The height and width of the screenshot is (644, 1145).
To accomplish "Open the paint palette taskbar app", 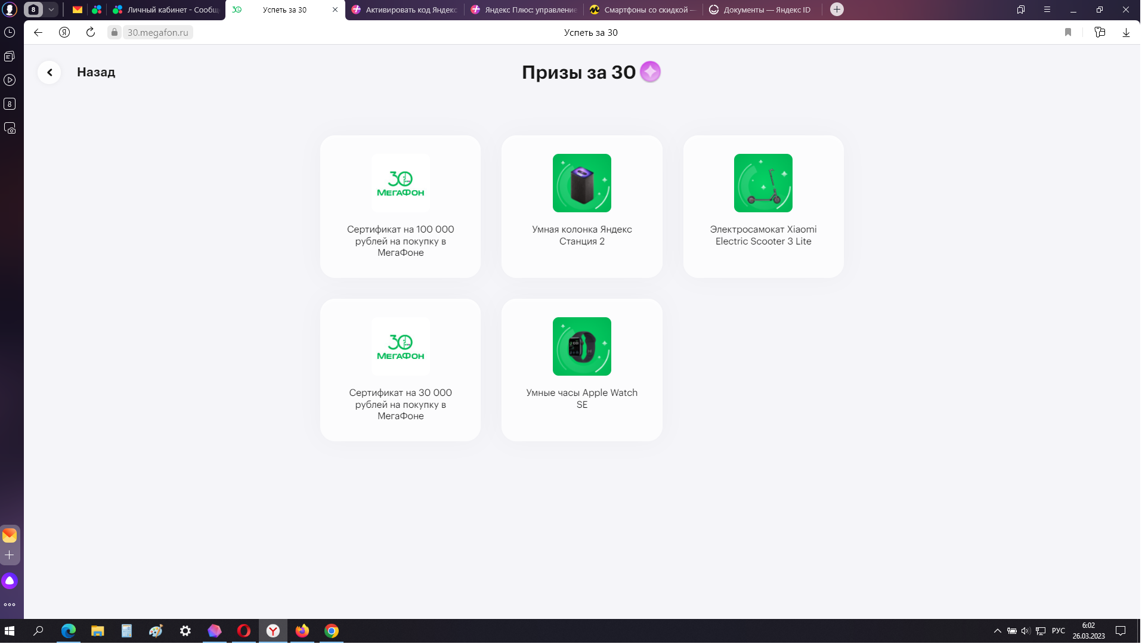I will [x=156, y=631].
